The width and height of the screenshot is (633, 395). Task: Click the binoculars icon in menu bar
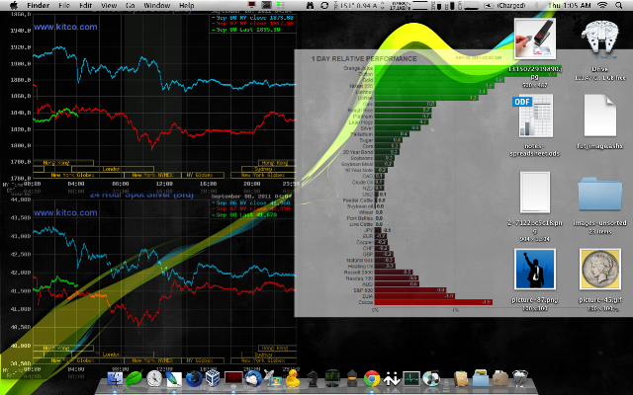310,5
